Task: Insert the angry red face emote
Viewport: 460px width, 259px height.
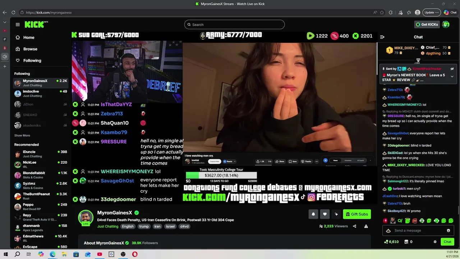Action: (x=415, y=221)
